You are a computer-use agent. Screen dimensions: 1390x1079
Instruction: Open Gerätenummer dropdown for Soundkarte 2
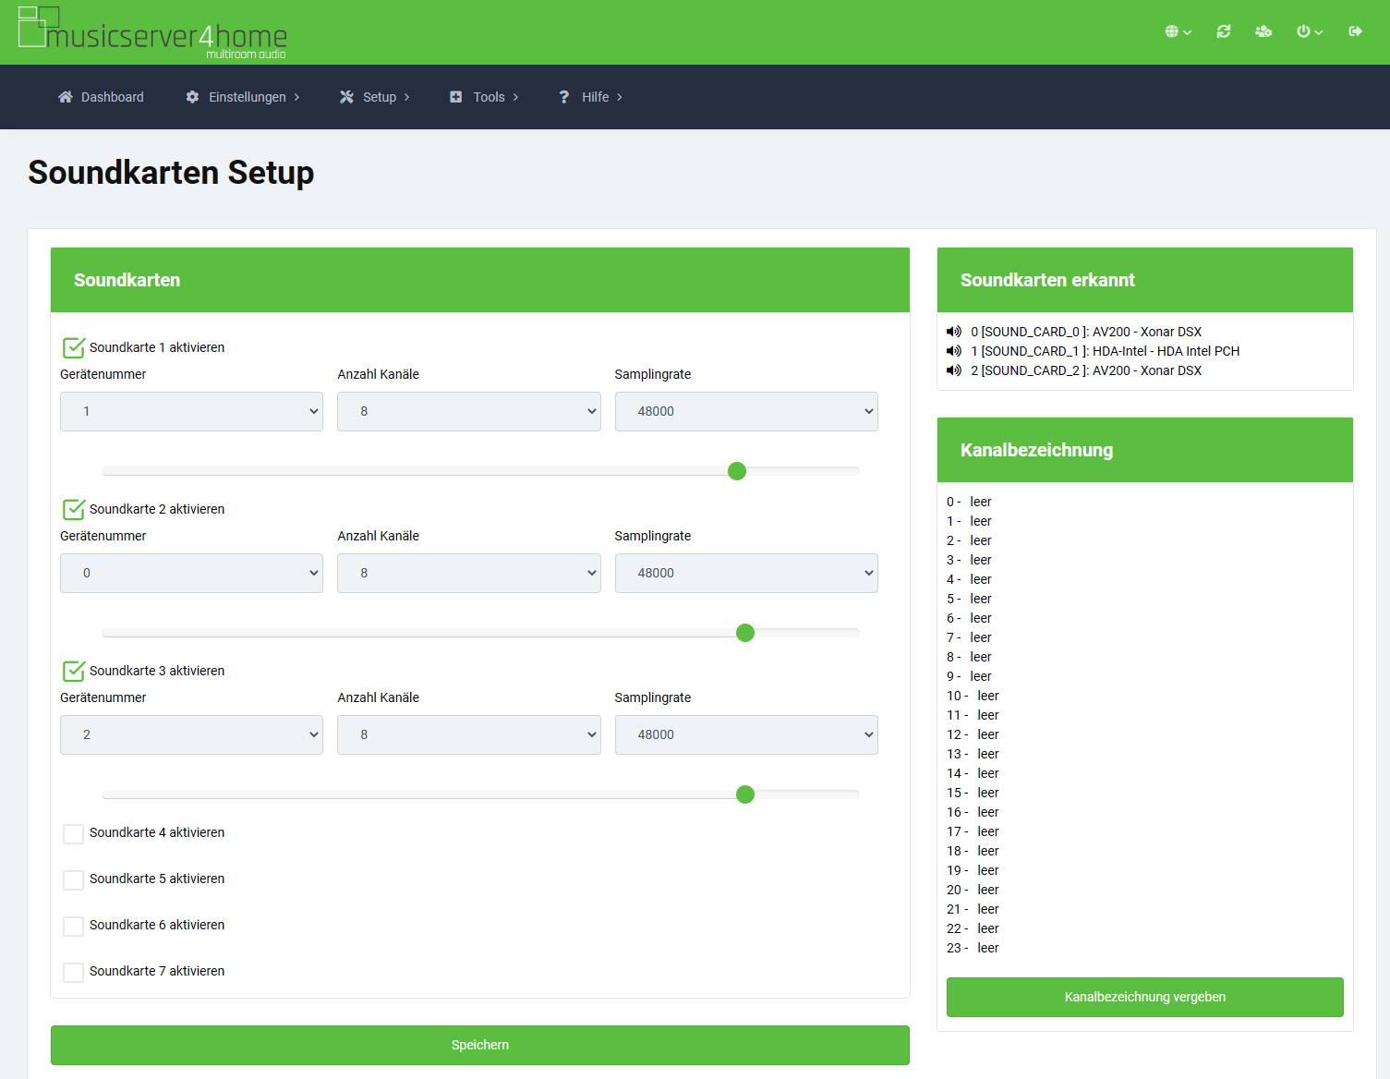tap(191, 573)
